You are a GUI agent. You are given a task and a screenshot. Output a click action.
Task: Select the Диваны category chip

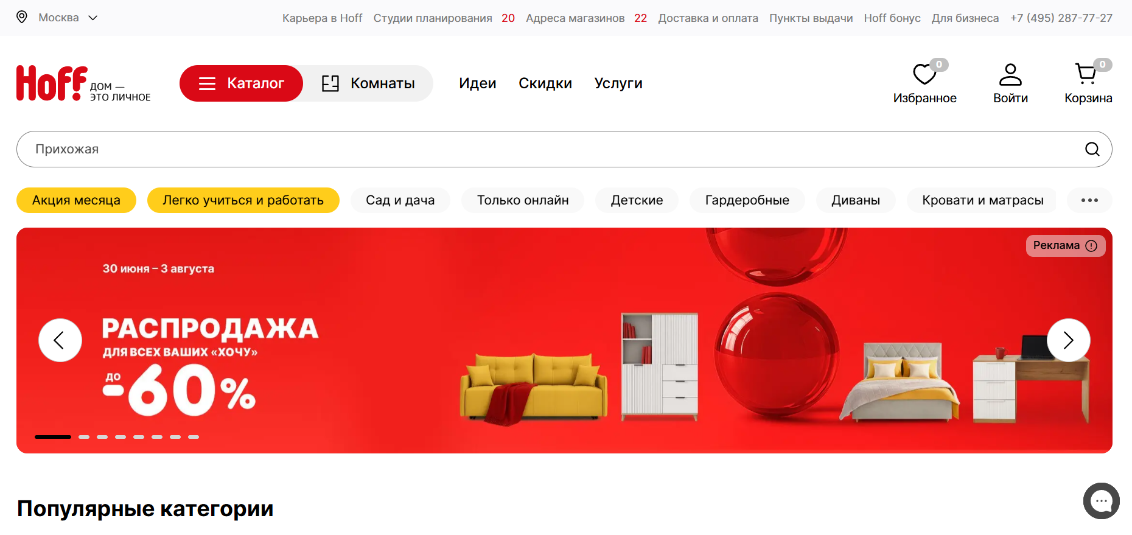point(856,200)
